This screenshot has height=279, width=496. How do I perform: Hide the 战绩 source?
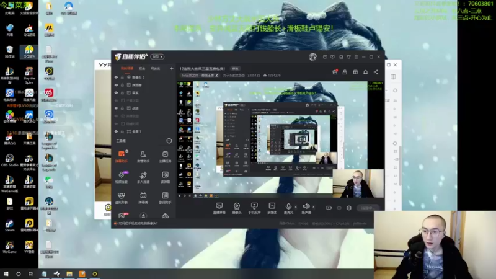tap(116, 108)
